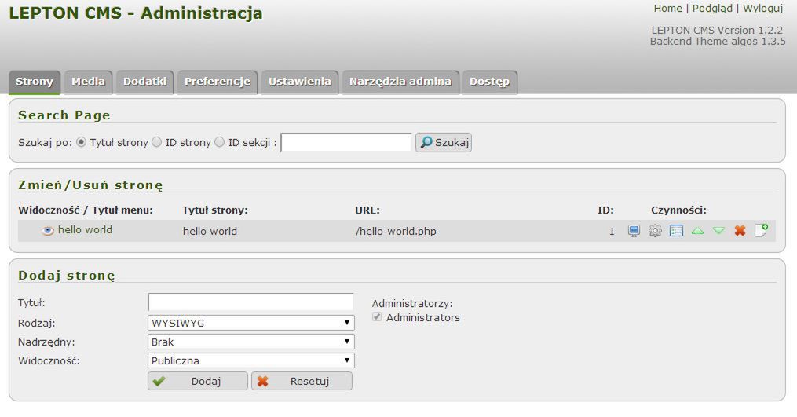The image size is (797, 417).
Task: Click the Resetuj button
Action: [302, 381]
